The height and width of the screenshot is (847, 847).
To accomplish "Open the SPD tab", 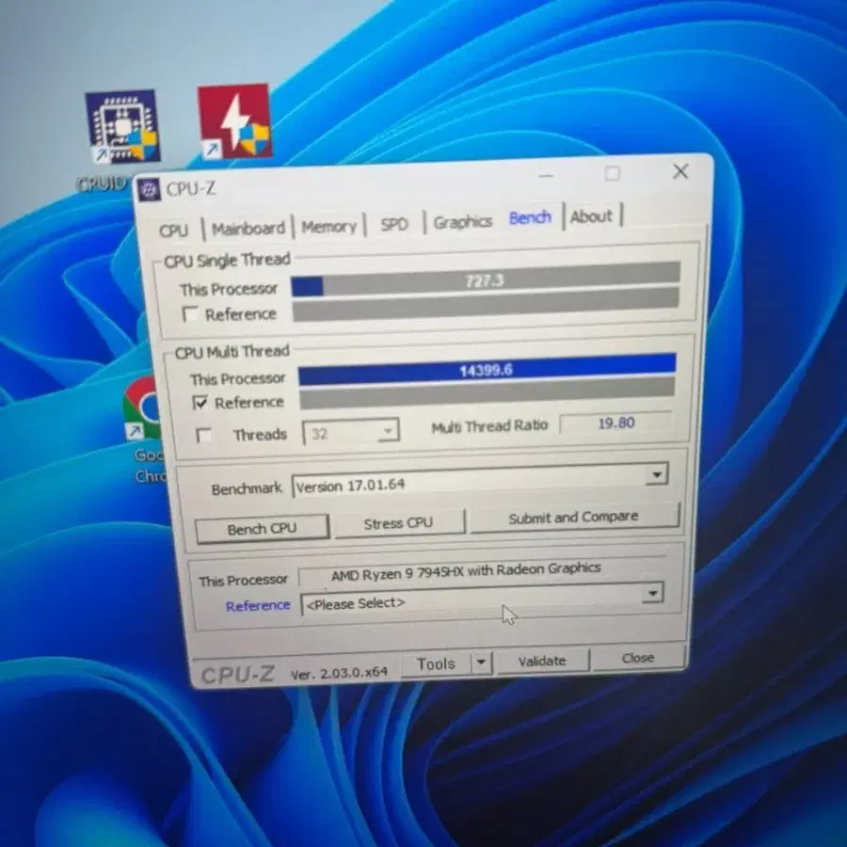I will pyautogui.click(x=393, y=224).
